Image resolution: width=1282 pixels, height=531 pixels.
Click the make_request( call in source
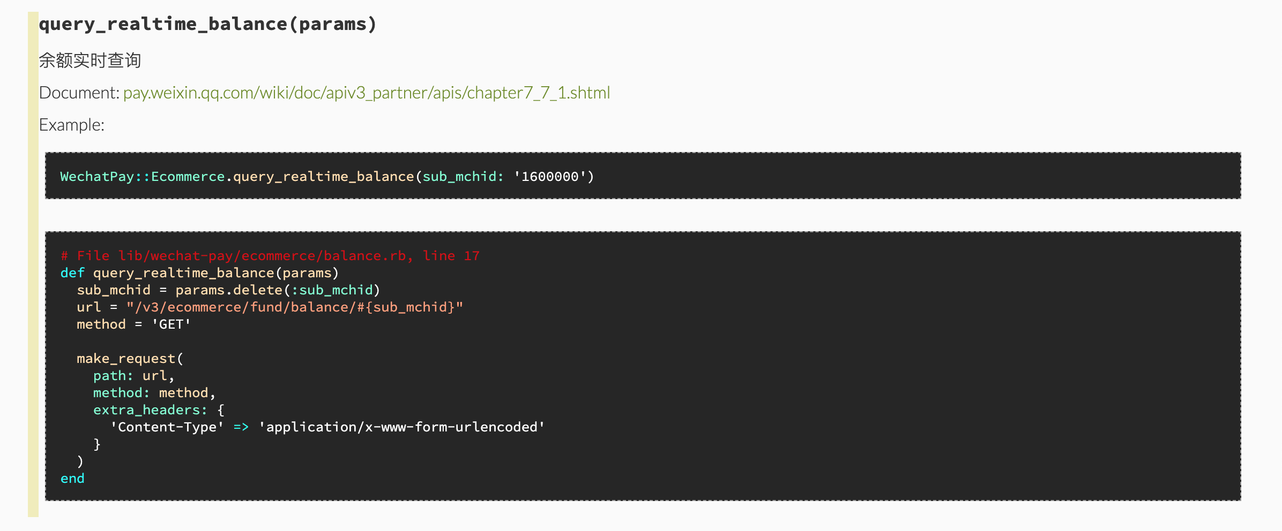130,359
